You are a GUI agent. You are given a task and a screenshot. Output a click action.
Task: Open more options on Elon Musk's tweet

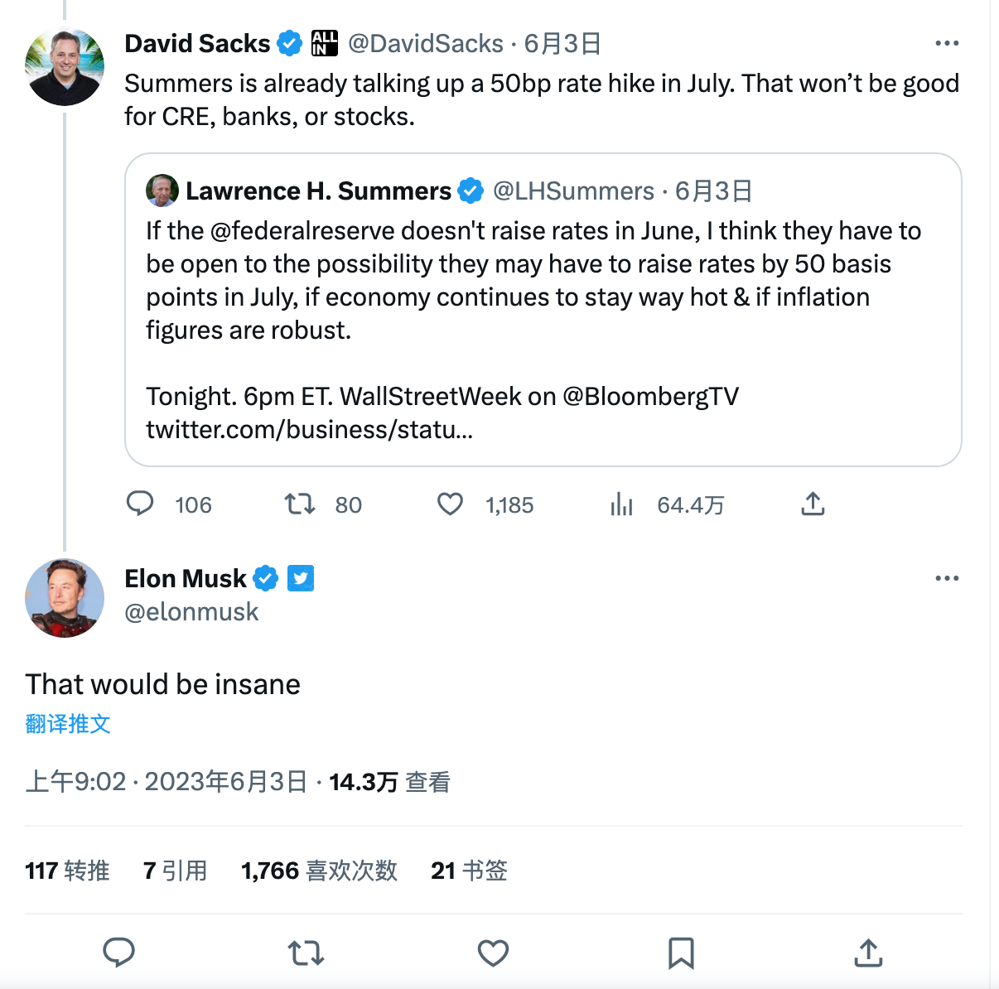pyautogui.click(x=946, y=578)
